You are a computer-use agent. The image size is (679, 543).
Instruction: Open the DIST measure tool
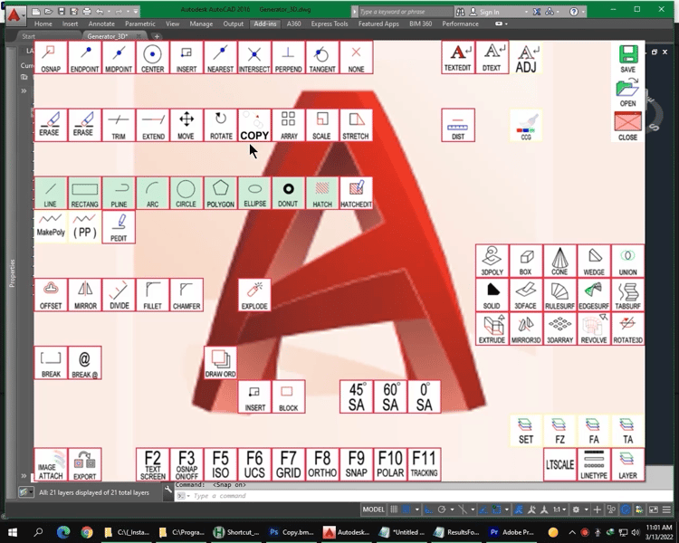[458, 125]
